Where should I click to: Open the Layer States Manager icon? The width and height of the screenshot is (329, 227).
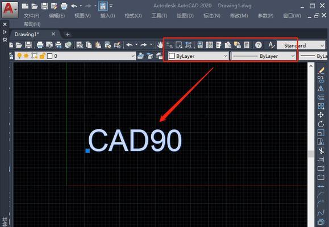(x=159, y=56)
